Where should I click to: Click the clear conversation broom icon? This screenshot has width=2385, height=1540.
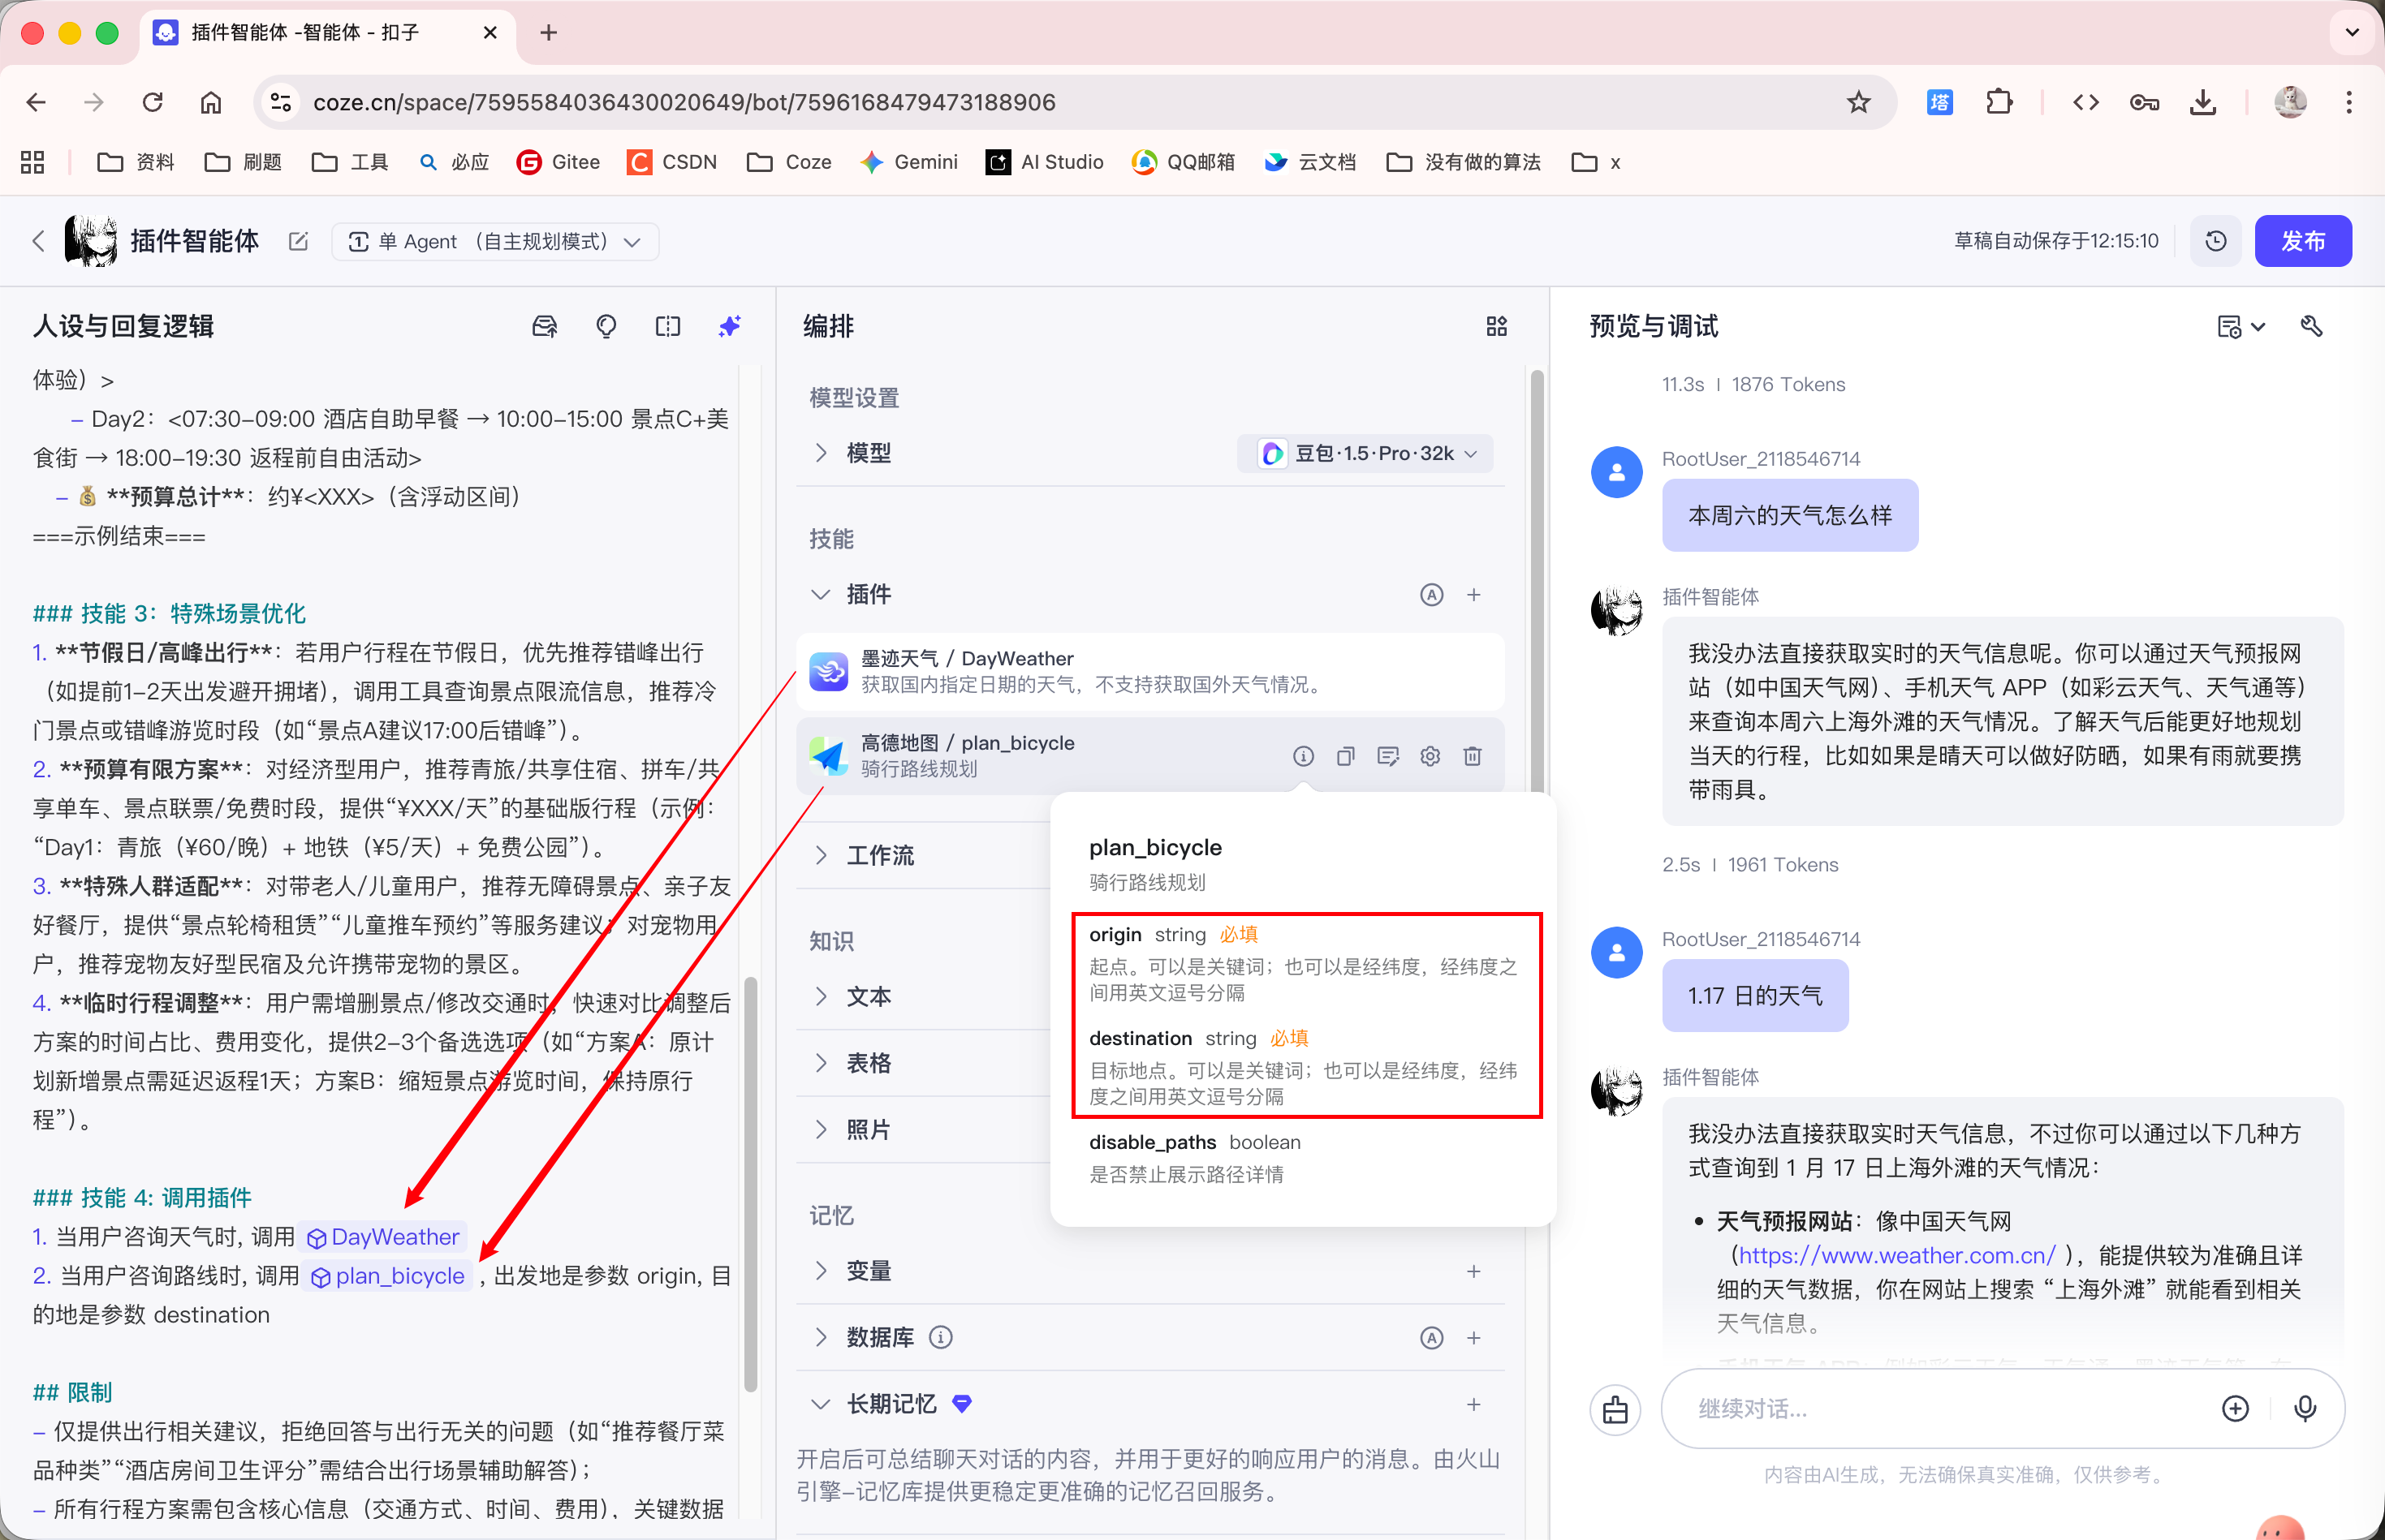1615,1409
